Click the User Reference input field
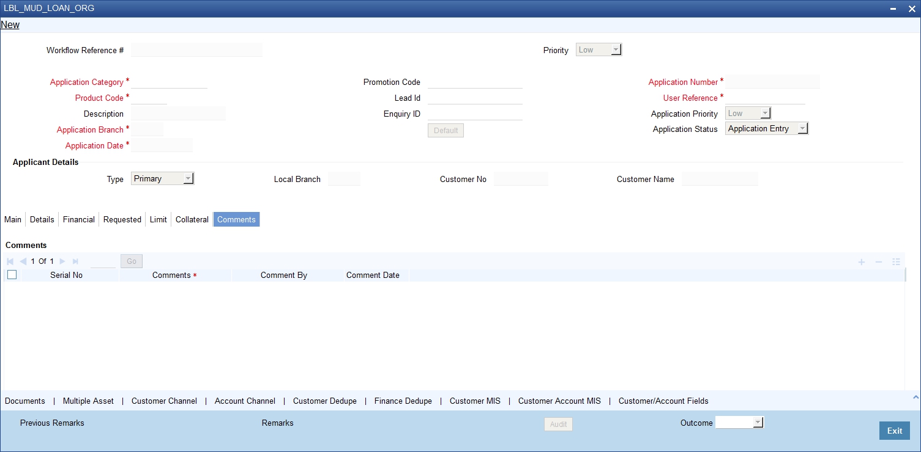The height and width of the screenshot is (452, 921). (765, 98)
